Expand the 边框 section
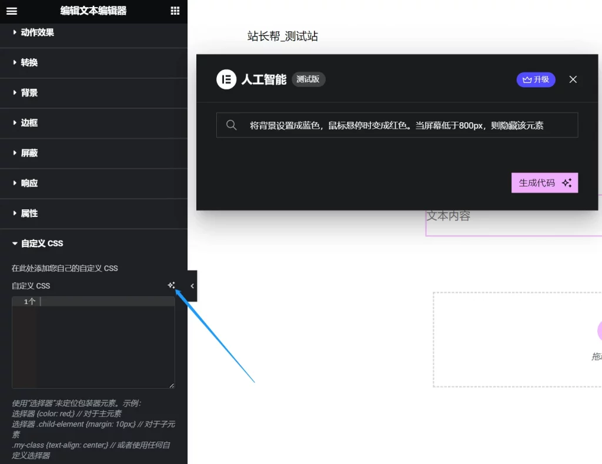 tap(29, 123)
